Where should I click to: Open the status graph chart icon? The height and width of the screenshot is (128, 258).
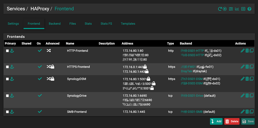click(237, 9)
